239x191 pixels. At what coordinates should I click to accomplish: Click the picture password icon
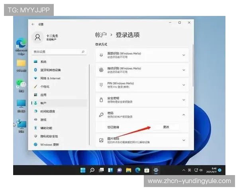point(101,140)
